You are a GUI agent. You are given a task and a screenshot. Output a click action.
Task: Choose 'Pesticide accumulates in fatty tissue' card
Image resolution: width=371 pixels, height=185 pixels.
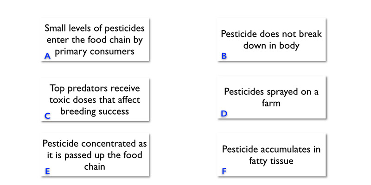[x=271, y=155]
